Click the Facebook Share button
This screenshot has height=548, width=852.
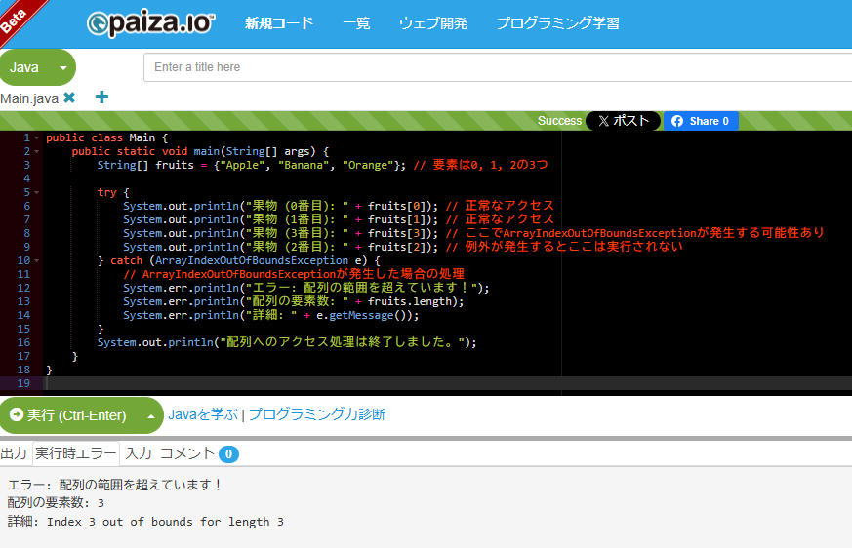[701, 121]
